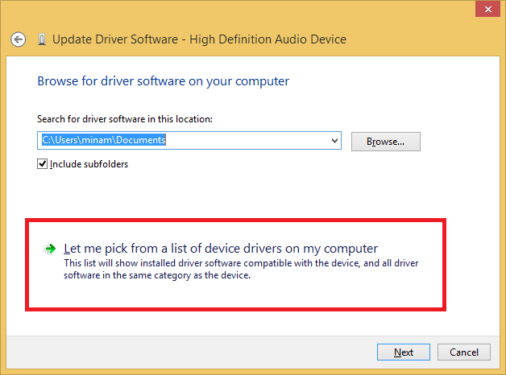506x375 pixels.
Task: Close the Update Driver Software dialog
Action: tap(487, 10)
